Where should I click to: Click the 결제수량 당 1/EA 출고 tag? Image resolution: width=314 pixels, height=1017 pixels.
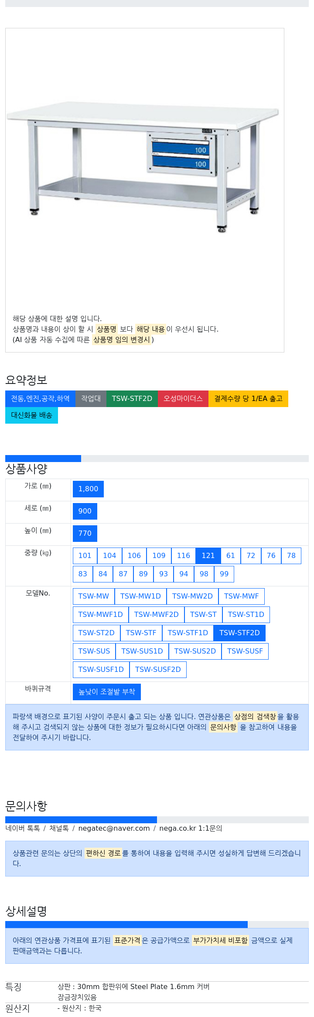point(248,399)
